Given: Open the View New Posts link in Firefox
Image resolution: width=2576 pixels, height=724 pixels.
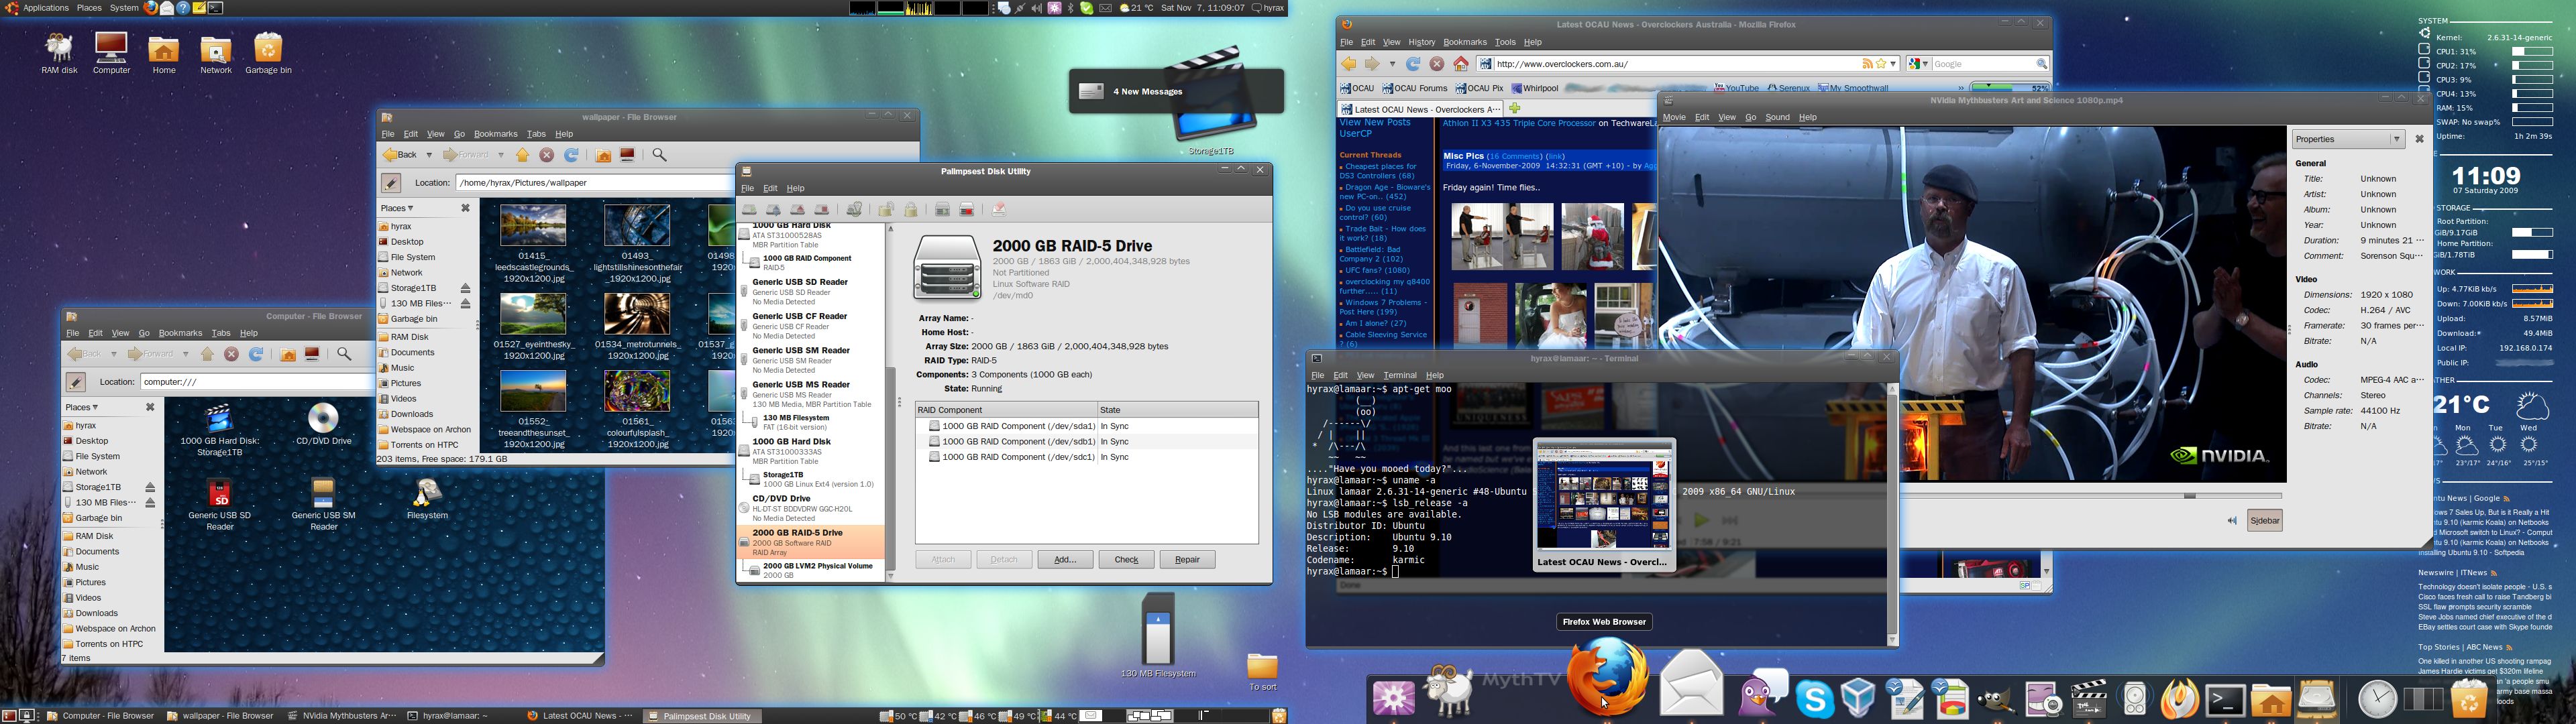Looking at the screenshot, I should click(x=1375, y=123).
